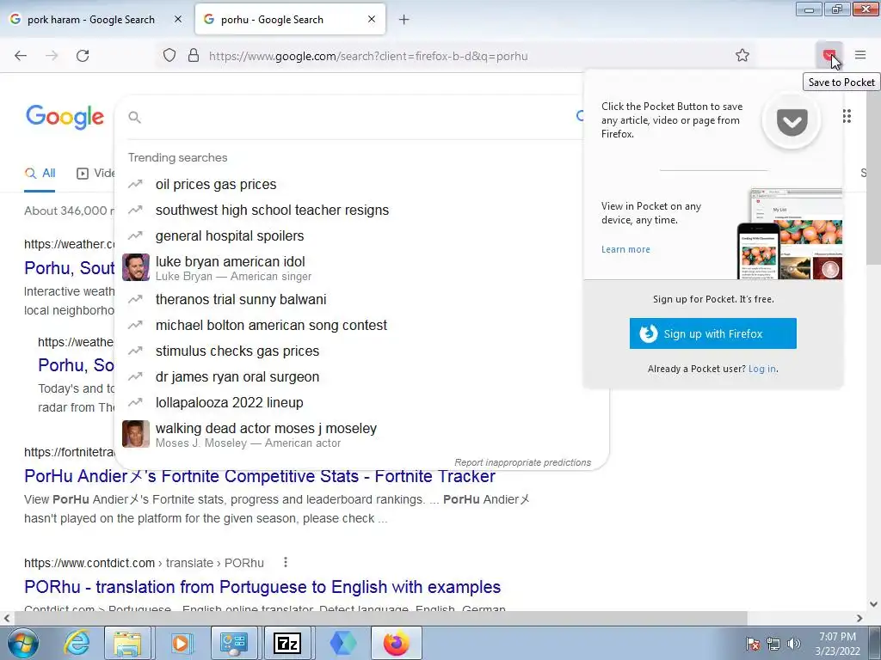This screenshot has width=881, height=660.
Task: Close the 'pork haram' tab
Action: tap(177, 19)
